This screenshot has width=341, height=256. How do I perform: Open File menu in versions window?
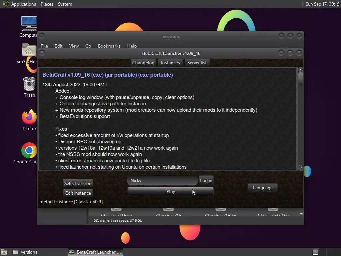pos(44,46)
